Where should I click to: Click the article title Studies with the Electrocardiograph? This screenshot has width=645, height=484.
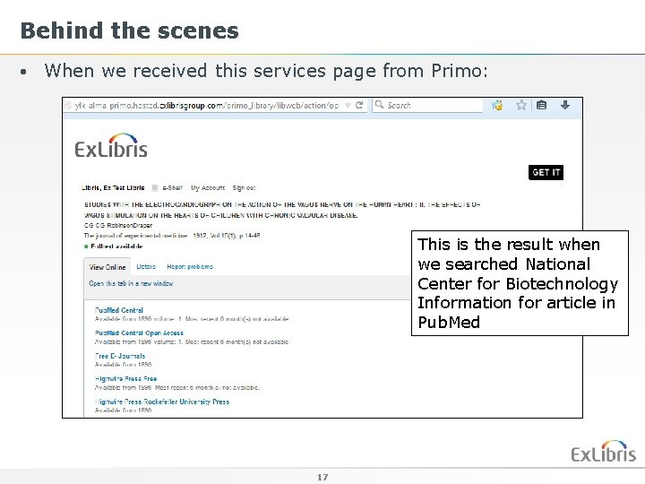[x=282, y=210]
